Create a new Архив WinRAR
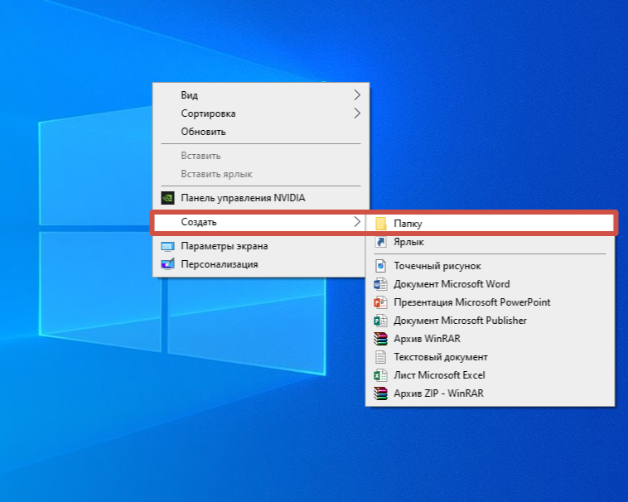This screenshot has height=502, width=628. [490, 339]
